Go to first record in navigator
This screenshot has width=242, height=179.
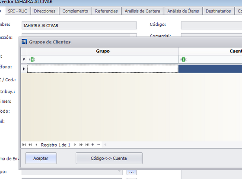click(24, 145)
